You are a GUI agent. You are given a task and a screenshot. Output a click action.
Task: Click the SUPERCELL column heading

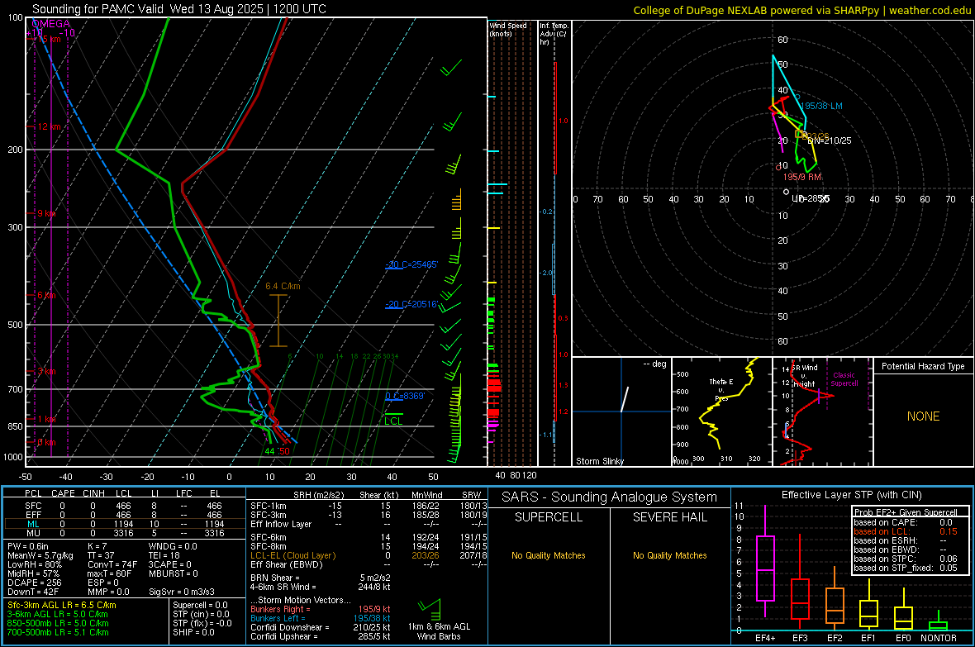549,517
